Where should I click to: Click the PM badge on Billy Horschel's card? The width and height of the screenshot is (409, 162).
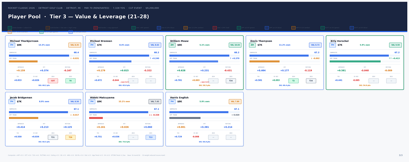(x=333, y=45)
